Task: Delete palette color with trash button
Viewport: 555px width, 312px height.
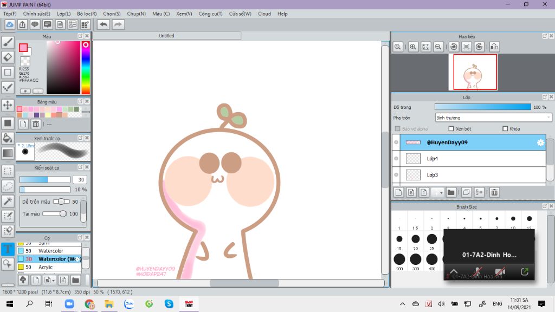Action: (x=36, y=124)
